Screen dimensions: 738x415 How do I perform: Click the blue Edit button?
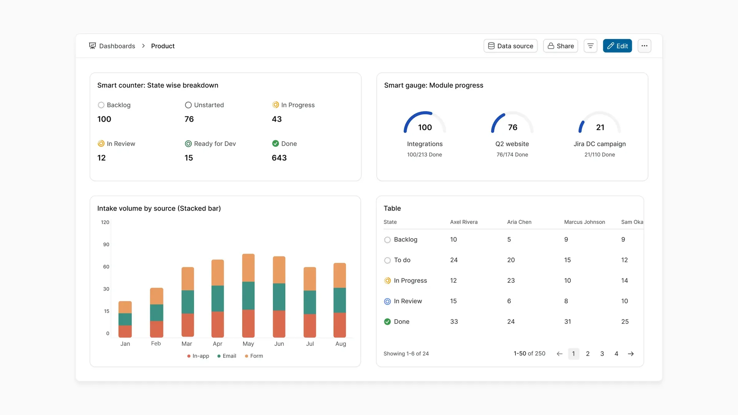(x=617, y=46)
